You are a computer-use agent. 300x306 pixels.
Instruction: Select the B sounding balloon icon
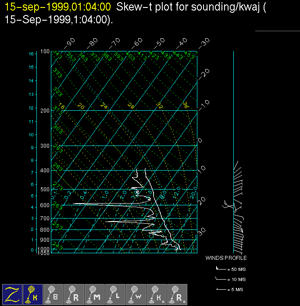(x=53, y=294)
